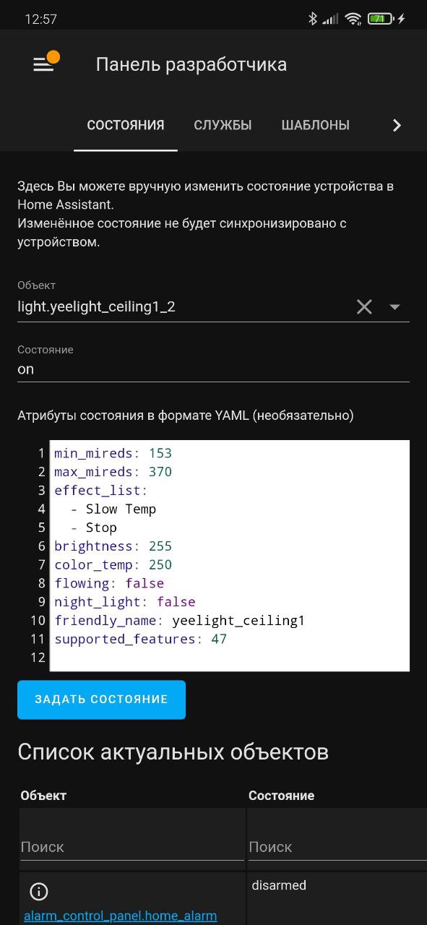Open info icon for alarm_control_panel entity
427x925 pixels.
point(38,891)
